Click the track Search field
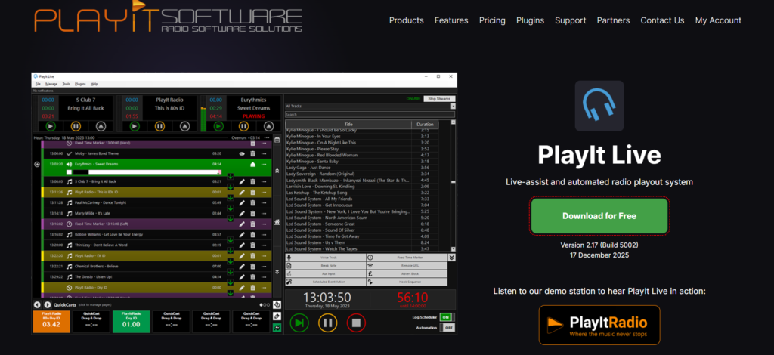 coord(370,115)
